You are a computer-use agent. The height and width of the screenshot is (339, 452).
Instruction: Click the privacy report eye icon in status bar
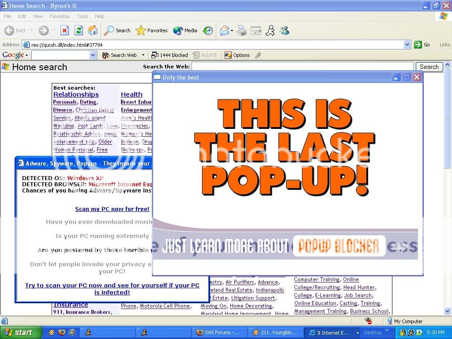click(368, 321)
